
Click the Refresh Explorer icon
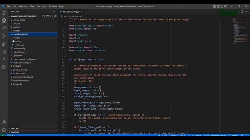51,16
